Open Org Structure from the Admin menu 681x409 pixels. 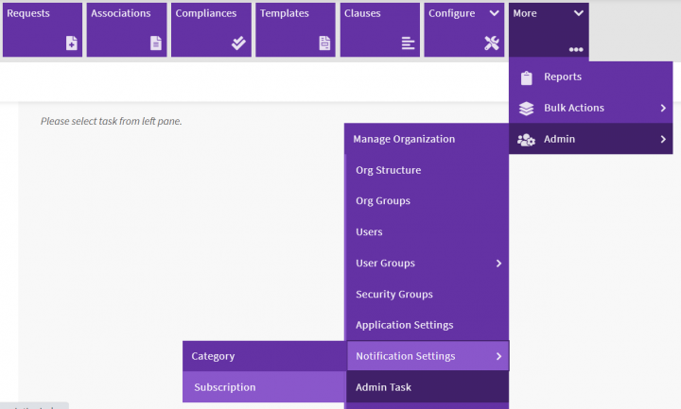(388, 171)
